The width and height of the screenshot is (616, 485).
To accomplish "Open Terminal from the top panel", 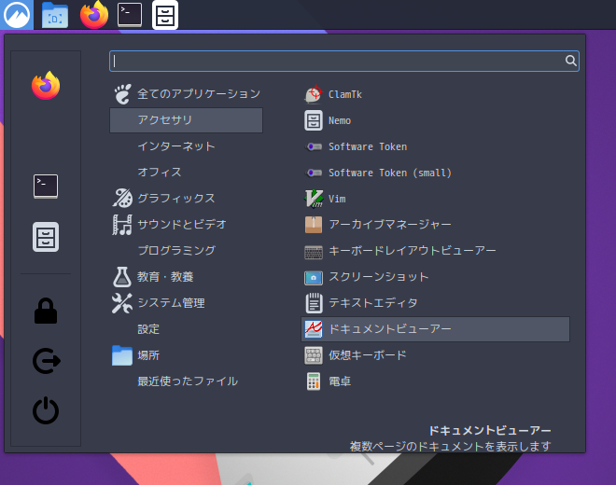I will 130,15.
